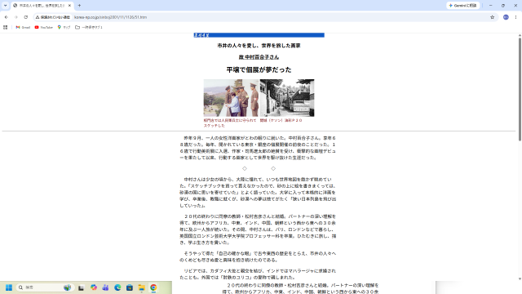
Task: Launch Copilot from the taskbar
Action: pyautogui.click(x=94, y=287)
